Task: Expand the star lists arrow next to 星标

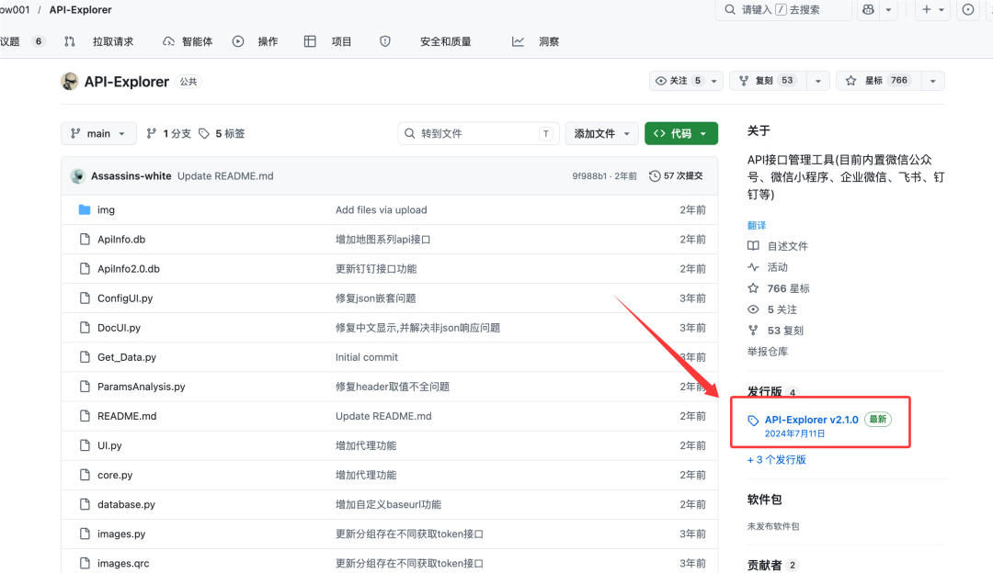Action: 933,81
